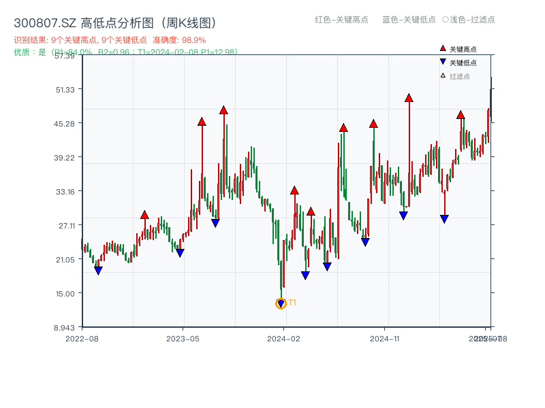Click the 33.16 y-axis label
The image size is (545, 408).
pyautogui.click(x=65, y=192)
